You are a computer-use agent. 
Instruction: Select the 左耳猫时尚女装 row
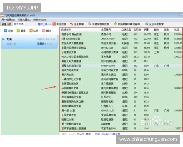tap(121, 84)
